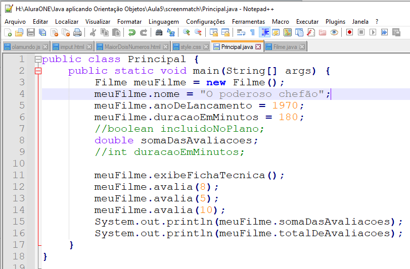Zoom out using the magnifier minus icon
This screenshot has height=269, width=410.
click(198, 32)
